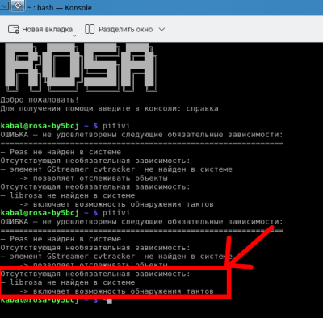The height and width of the screenshot is (318, 323).
Task: Click the last prompt line with the cursor
Action: point(56,300)
